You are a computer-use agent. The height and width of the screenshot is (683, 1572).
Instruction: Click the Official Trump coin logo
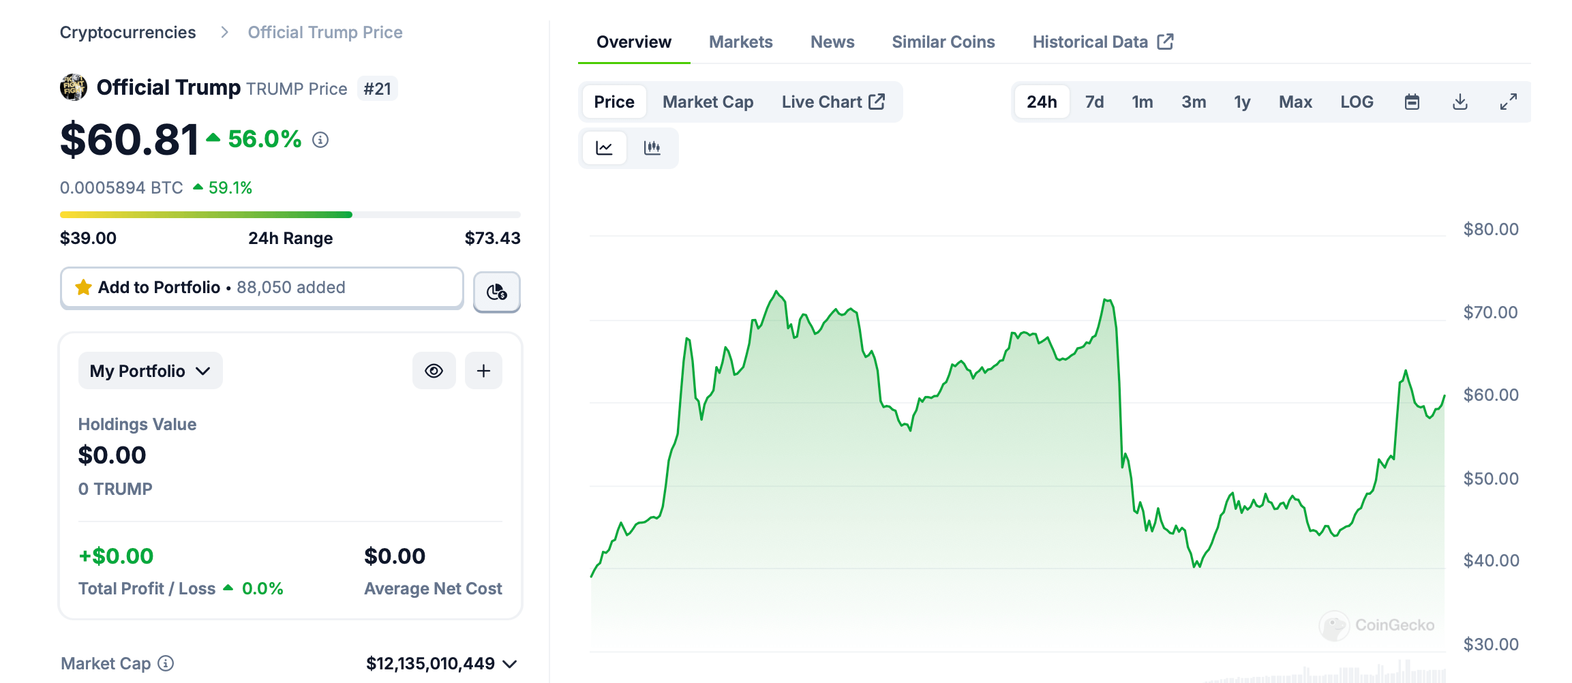tap(74, 88)
